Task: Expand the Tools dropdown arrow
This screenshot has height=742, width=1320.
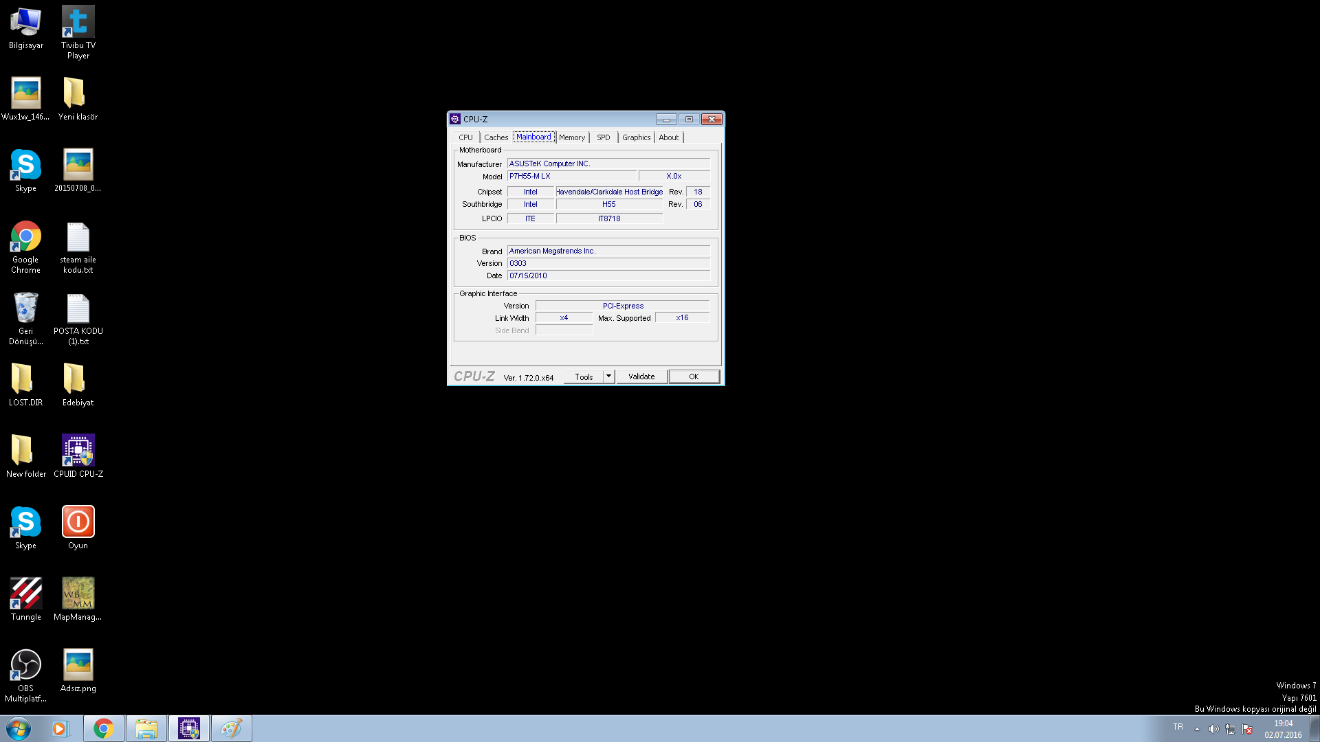Action: point(608,376)
